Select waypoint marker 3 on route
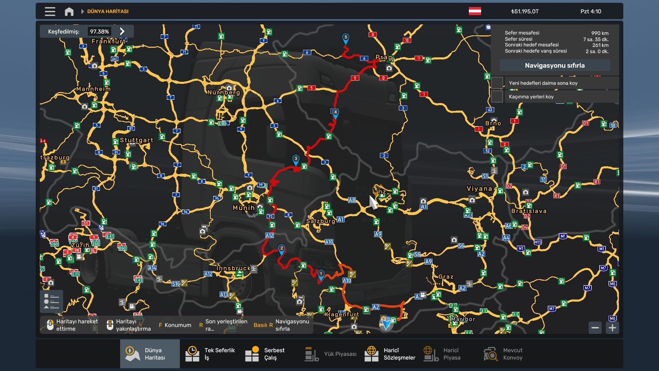Image resolution: width=659 pixels, height=371 pixels. (296, 160)
